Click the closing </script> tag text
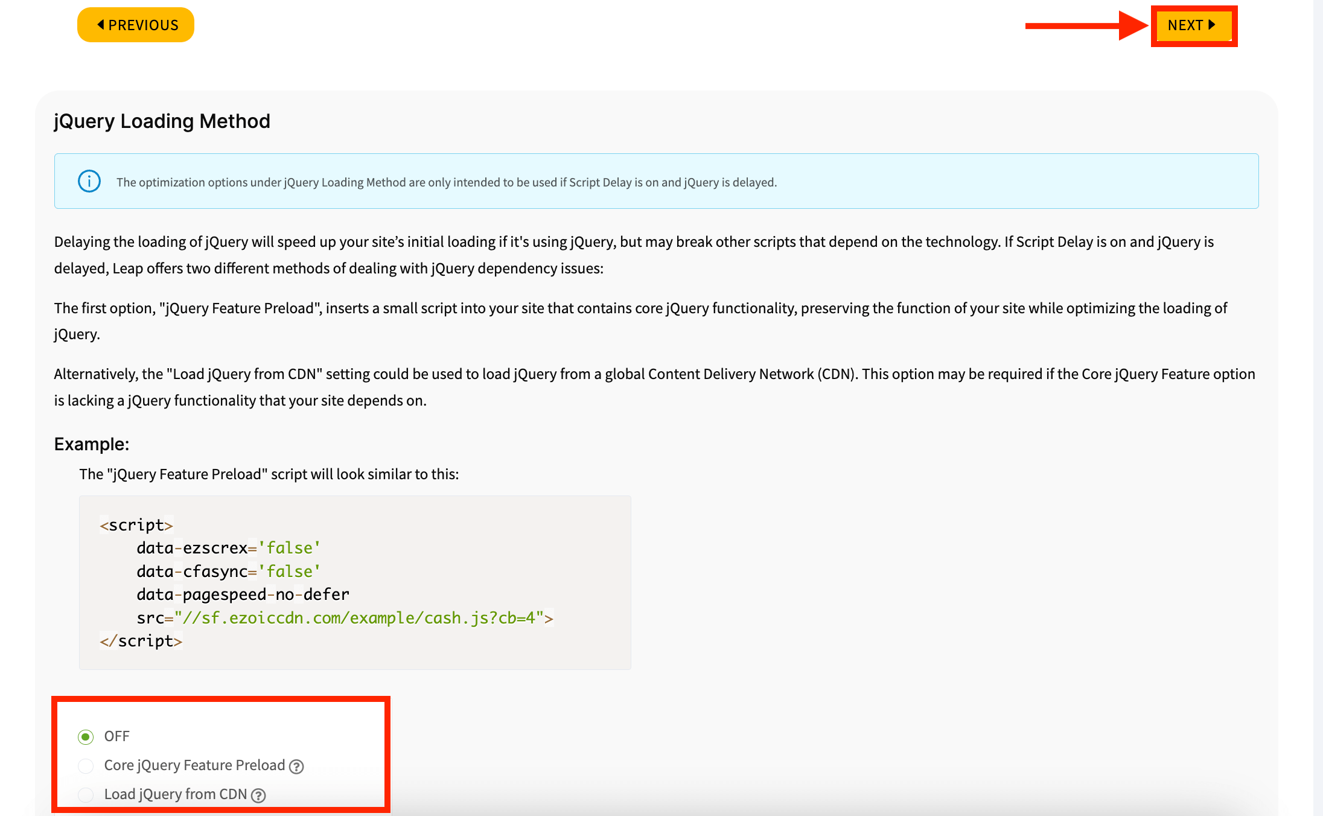 [x=141, y=641]
